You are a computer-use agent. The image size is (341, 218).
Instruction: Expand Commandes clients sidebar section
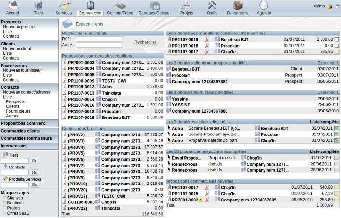[x=20, y=131]
